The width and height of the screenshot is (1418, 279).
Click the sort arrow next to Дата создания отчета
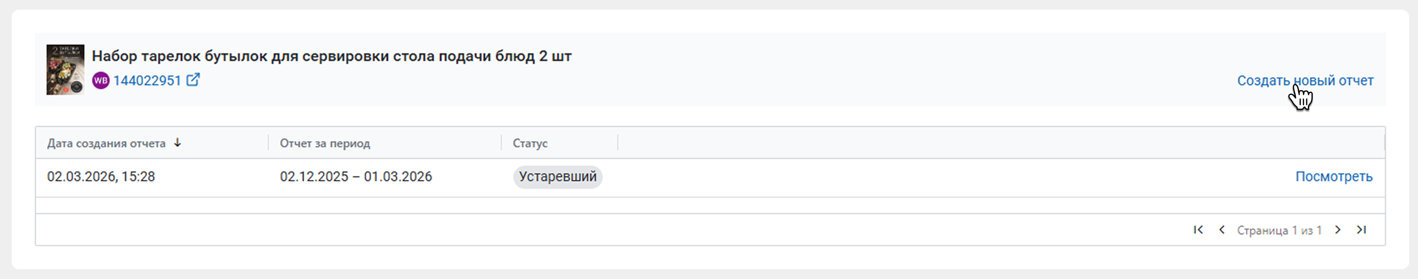coord(177,143)
